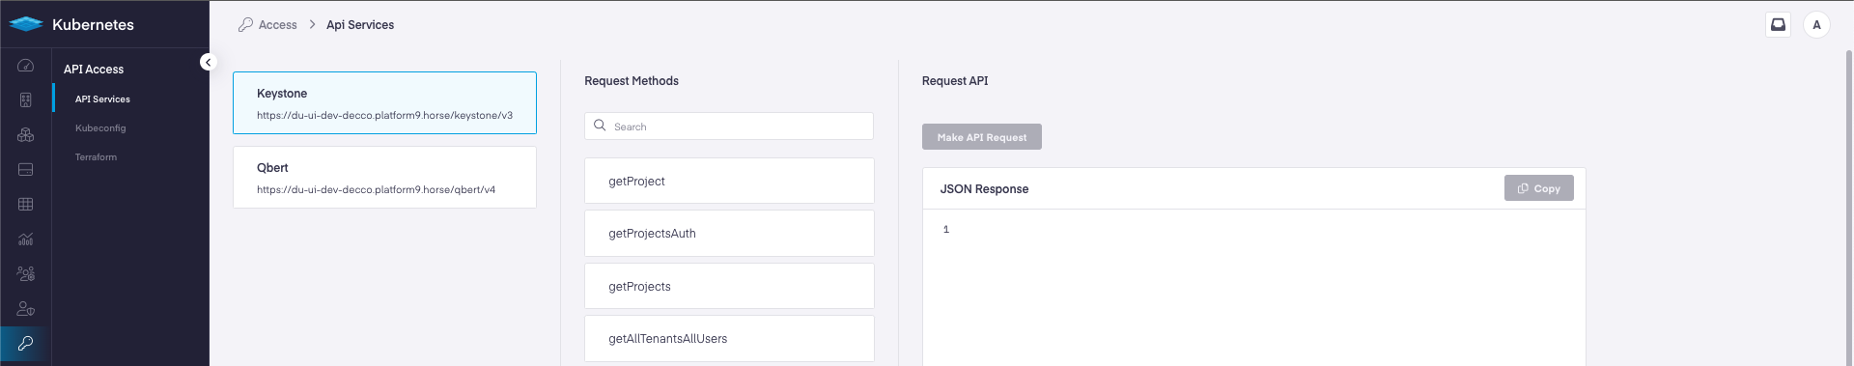Click the Request Methods search field
This screenshot has height=366, width=1854.
(729, 127)
